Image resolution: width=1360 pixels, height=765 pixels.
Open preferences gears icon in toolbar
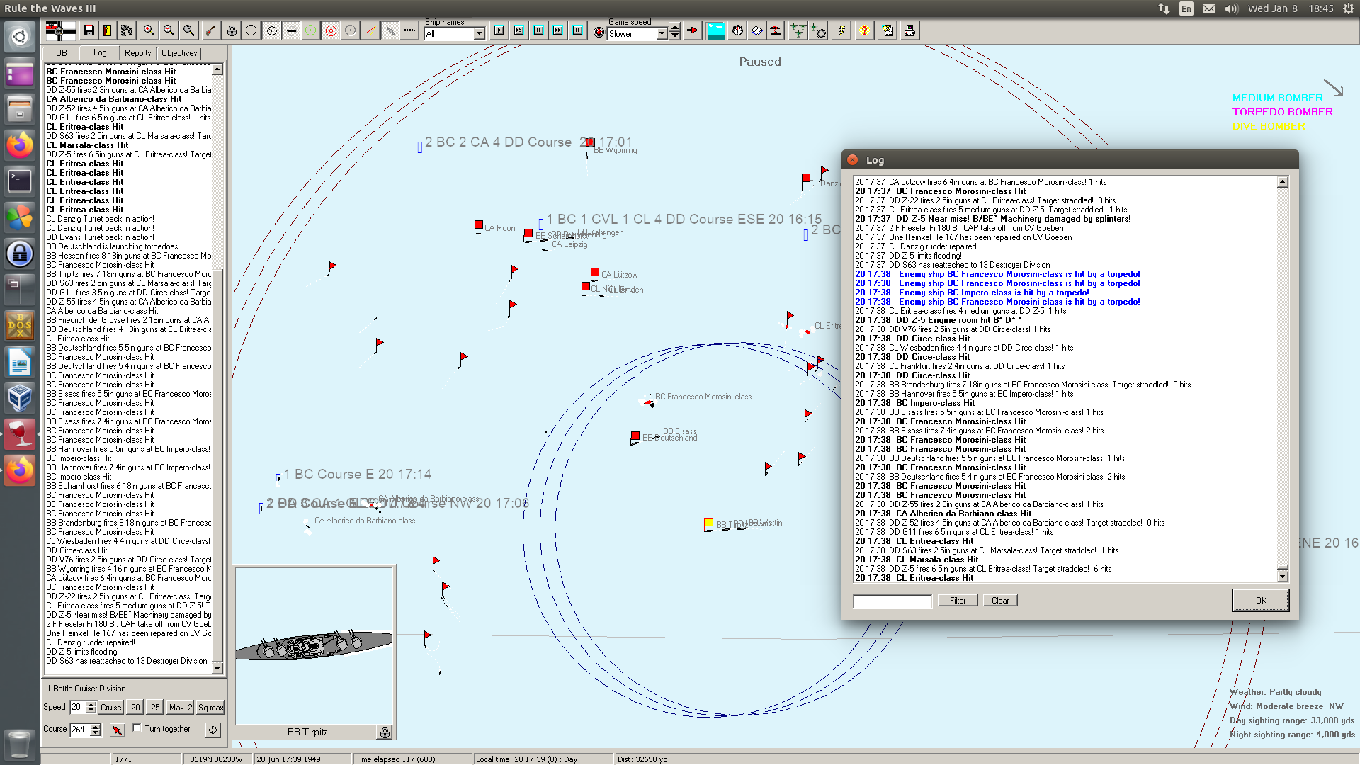coord(127,30)
